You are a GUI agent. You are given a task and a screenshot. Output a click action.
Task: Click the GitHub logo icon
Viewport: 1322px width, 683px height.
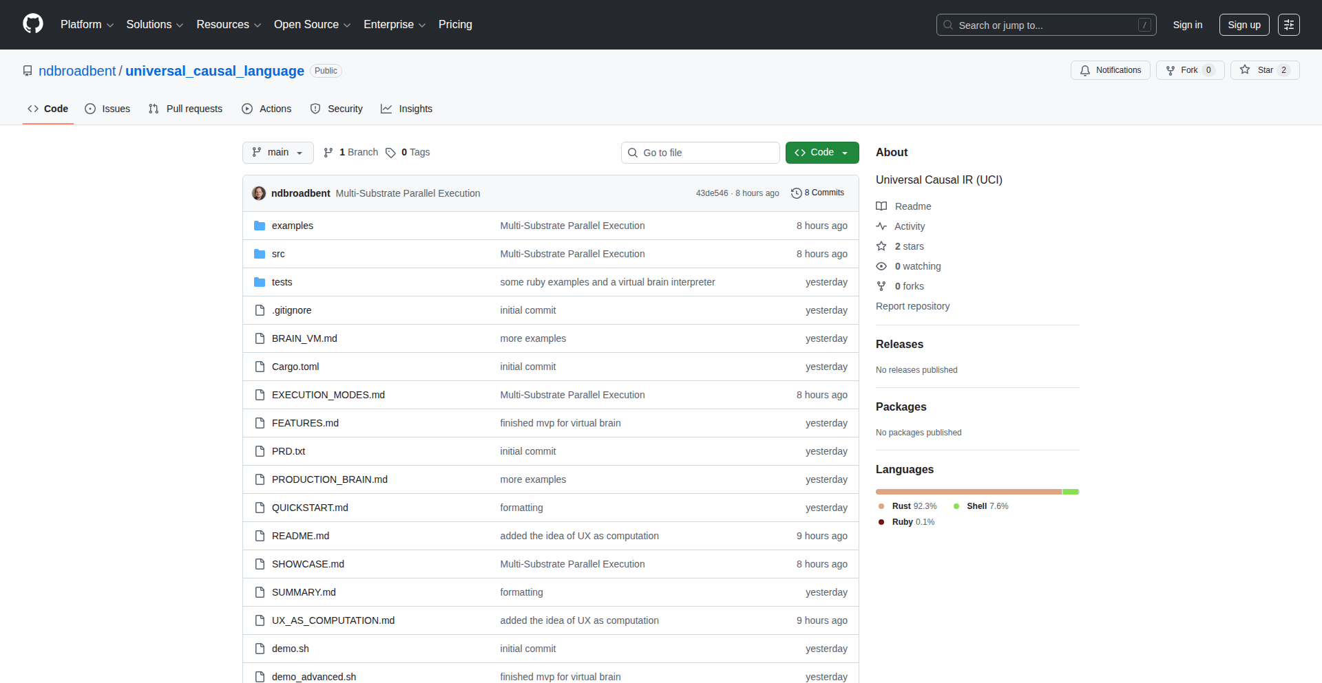[x=33, y=24]
